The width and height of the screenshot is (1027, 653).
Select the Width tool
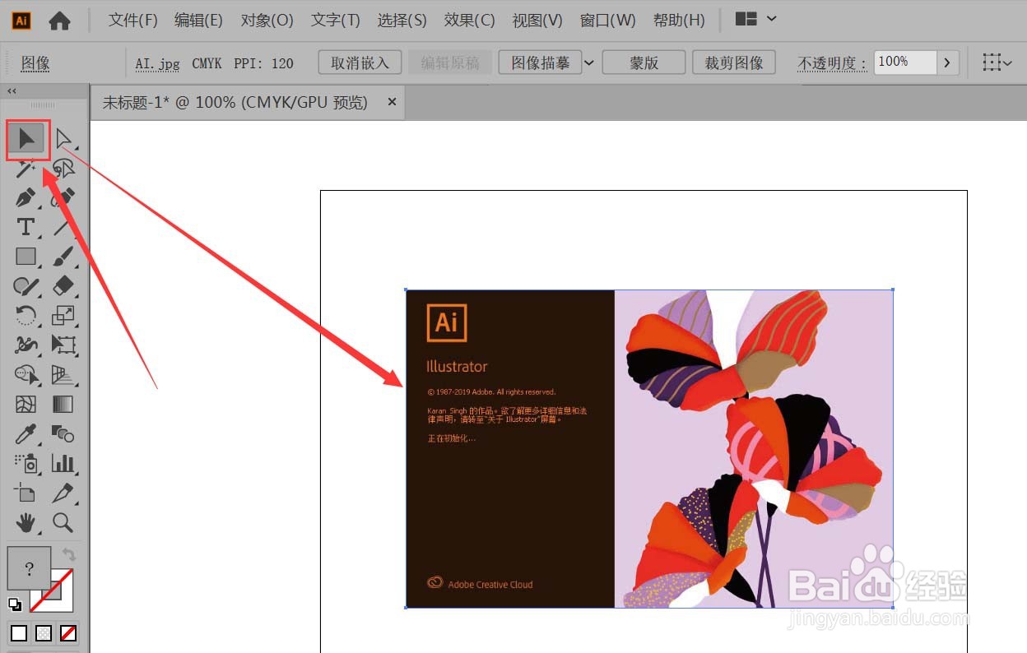26,345
